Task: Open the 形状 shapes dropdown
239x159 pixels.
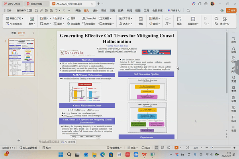Action: (x=59, y=18)
